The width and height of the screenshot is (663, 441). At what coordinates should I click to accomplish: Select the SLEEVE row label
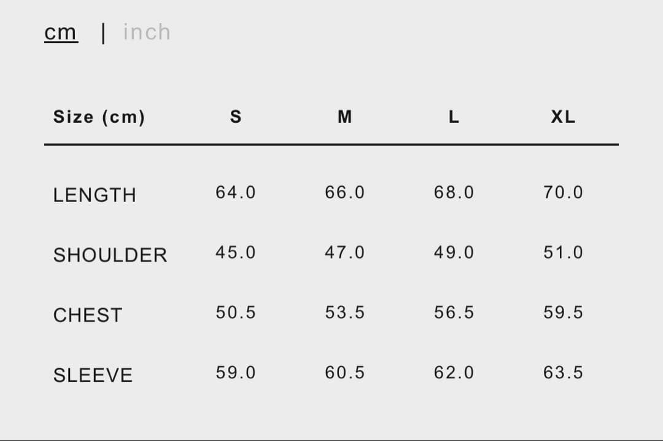(x=93, y=375)
